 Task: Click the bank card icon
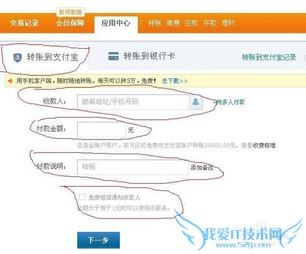(113, 56)
